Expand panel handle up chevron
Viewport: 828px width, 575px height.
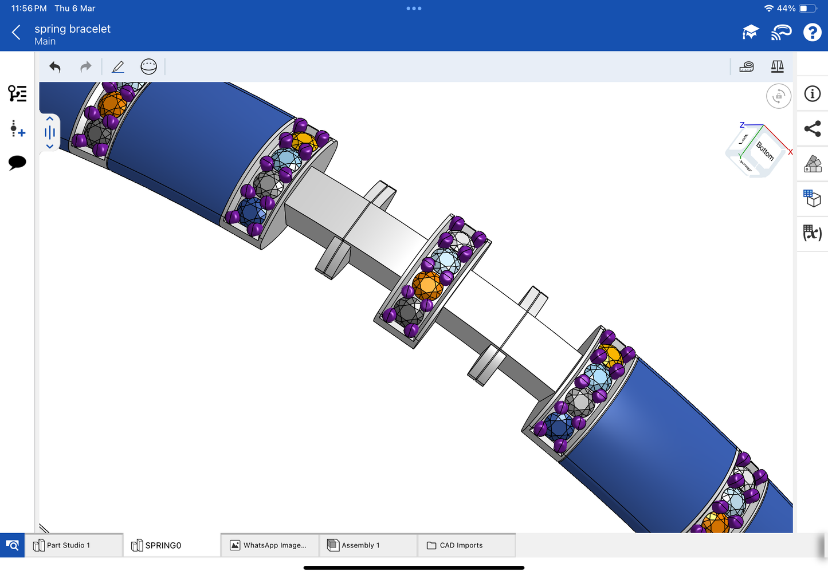(50, 119)
